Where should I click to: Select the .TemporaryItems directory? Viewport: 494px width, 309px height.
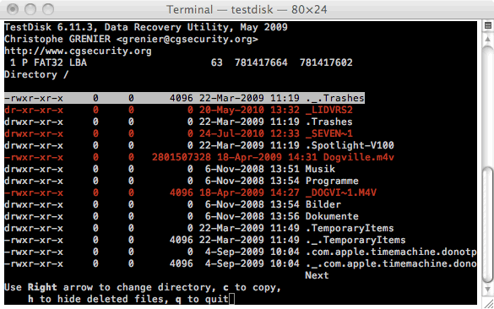tap(199, 228)
